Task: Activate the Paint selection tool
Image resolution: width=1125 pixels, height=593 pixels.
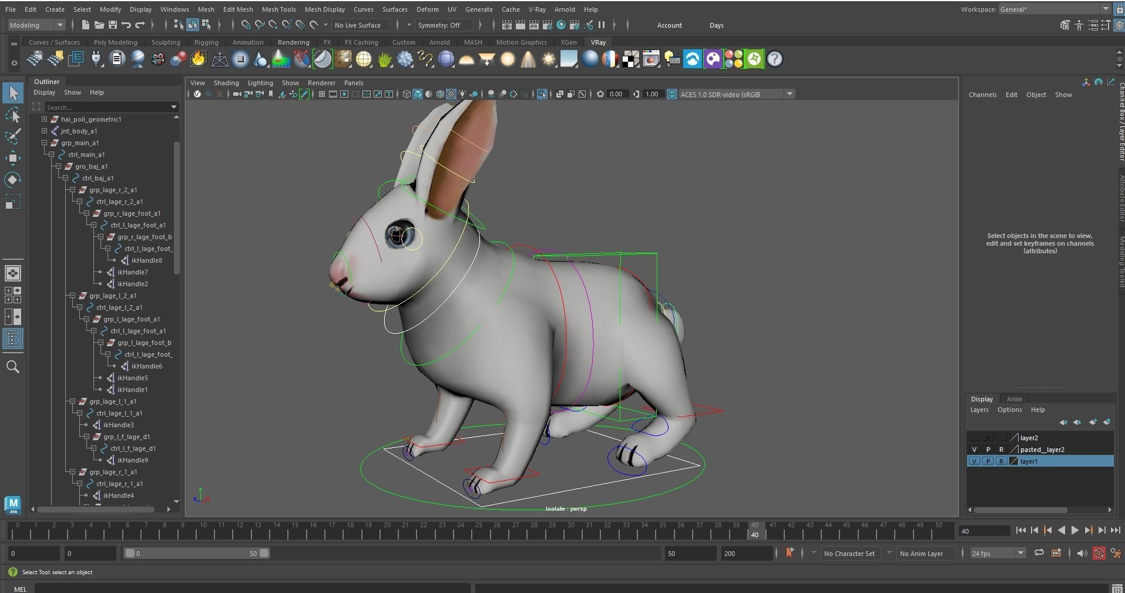Action: click(13, 136)
